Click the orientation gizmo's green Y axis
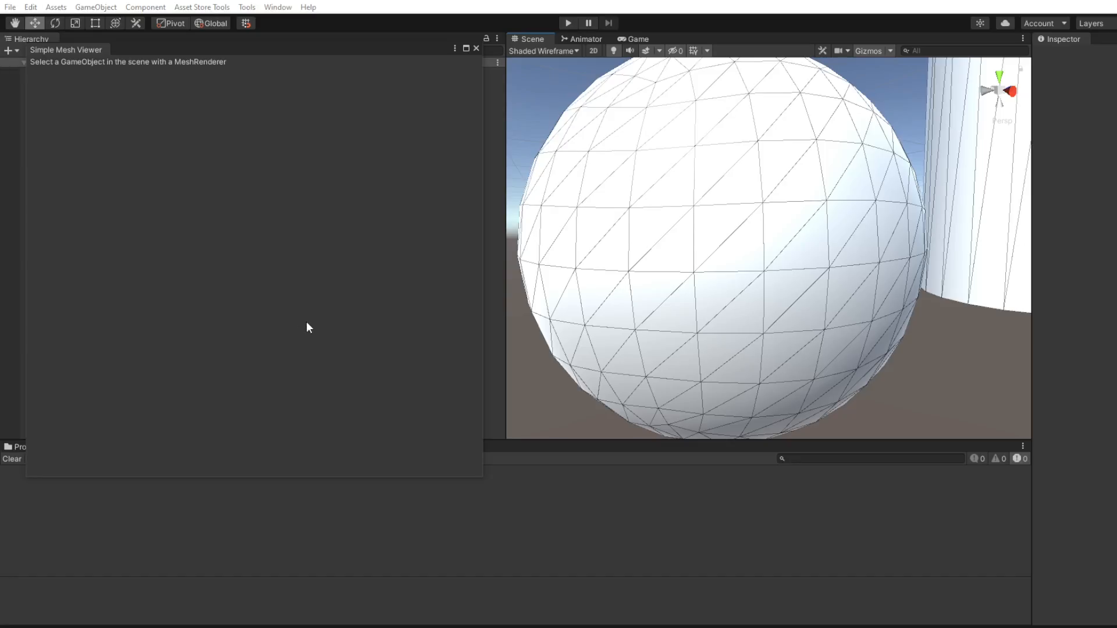Screen dimensions: 1117x628 click(999, 76)
